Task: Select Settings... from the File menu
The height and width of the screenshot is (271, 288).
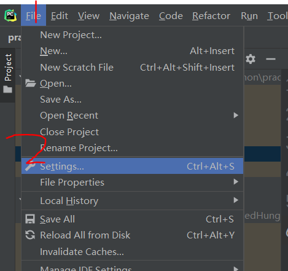Action: [132, 166]
